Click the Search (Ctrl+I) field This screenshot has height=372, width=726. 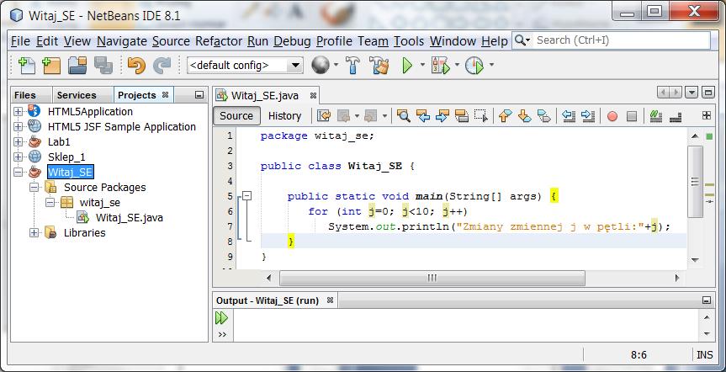pos(623,40)
